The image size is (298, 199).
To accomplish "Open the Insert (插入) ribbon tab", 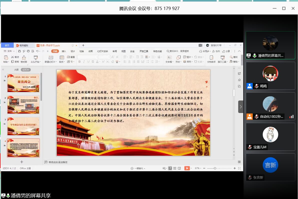I will [64, 51].
